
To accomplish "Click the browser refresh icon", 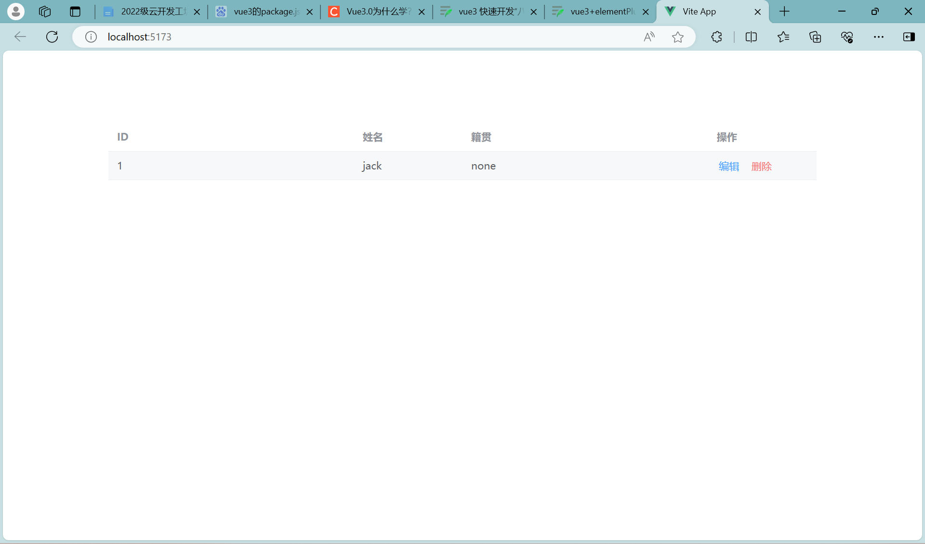I will [x=52, y=37].
